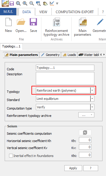The width and height of the screenshot is (106, 176).
Task: Click the Kh seismic coefficient field
Action: tap(85, 140)
